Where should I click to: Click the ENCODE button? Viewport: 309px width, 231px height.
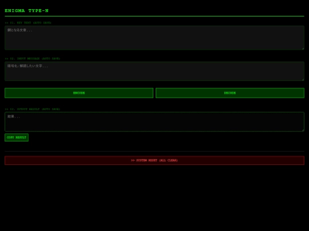[x=79, y=93]
